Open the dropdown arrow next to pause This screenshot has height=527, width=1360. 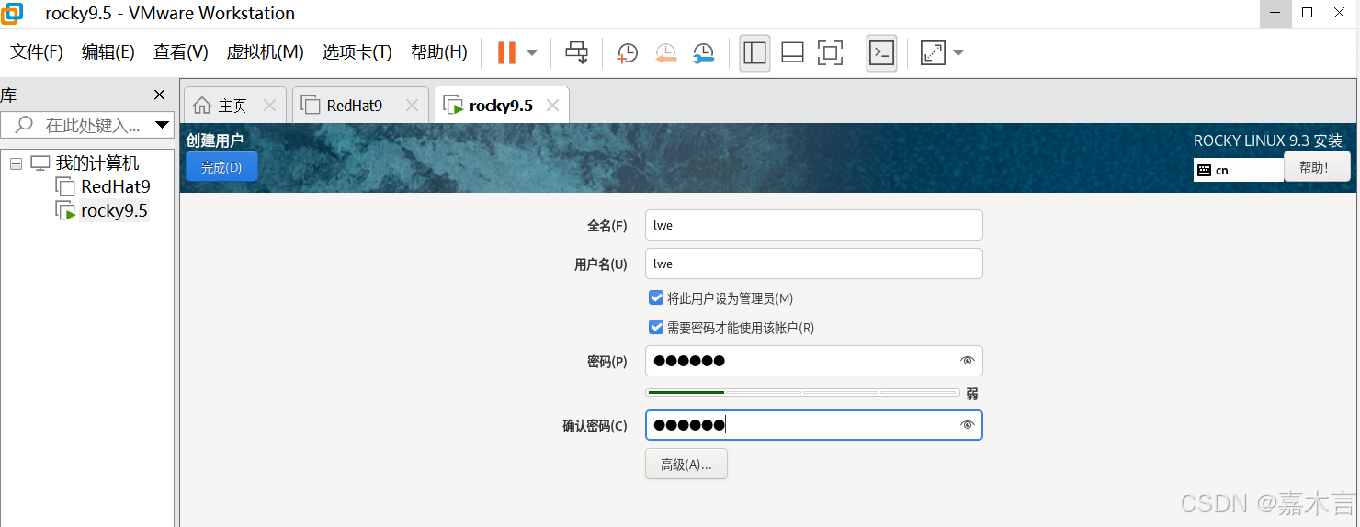pos(532,53)
